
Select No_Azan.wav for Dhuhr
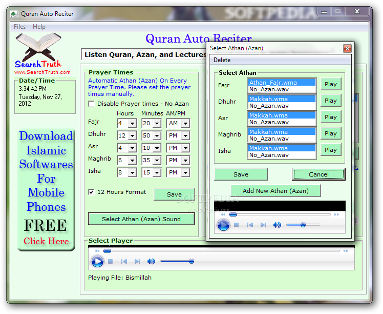click(x=282, y=106)
